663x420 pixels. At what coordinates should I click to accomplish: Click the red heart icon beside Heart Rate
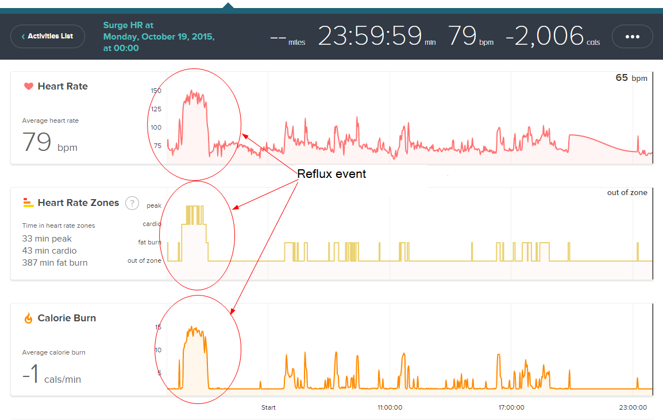pyautogui.click(x=28, y=87)
